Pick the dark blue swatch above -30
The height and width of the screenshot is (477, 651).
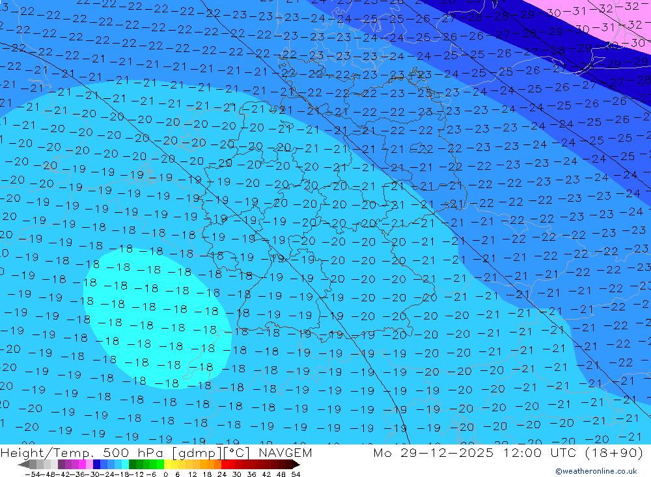tap(97, 465)
